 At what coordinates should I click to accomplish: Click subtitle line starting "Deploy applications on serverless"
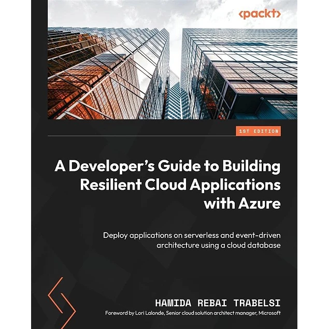click(x=192, y=235)
